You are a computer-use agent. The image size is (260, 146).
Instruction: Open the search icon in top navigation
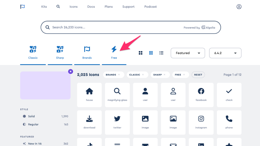(x=58, y=6)
